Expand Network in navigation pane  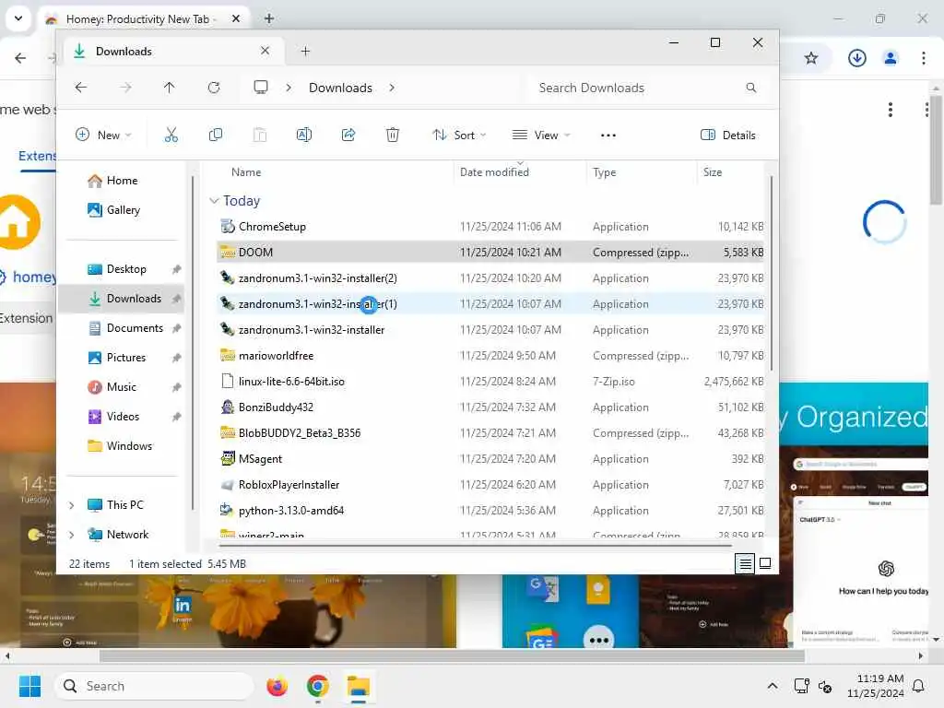click(72, 535)
